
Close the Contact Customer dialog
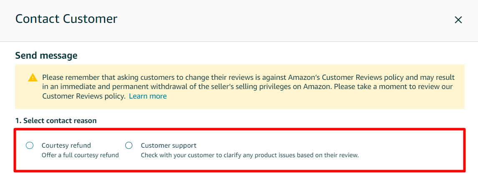(x=458, y=20)
